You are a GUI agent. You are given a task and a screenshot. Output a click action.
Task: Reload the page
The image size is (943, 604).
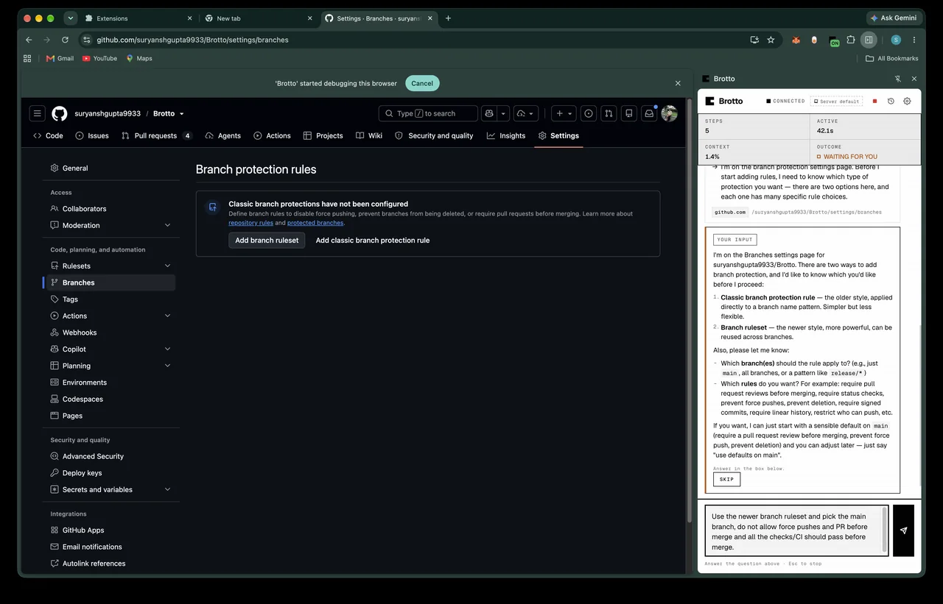tap(65, 40)
